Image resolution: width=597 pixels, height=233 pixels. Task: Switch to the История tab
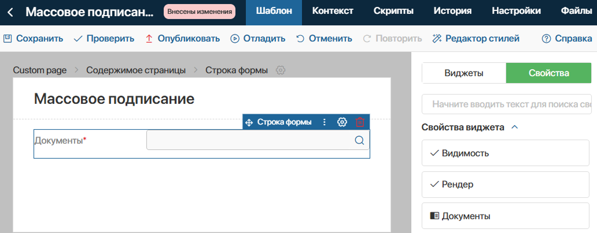[x=453, y=12]
